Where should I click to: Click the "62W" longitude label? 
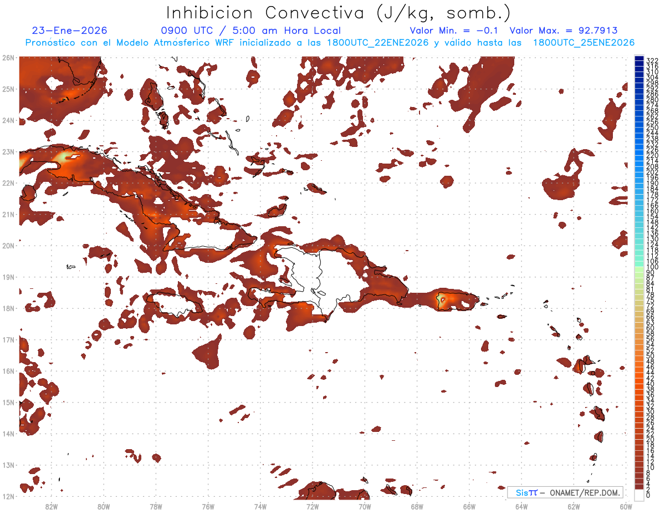coord(574,506)
